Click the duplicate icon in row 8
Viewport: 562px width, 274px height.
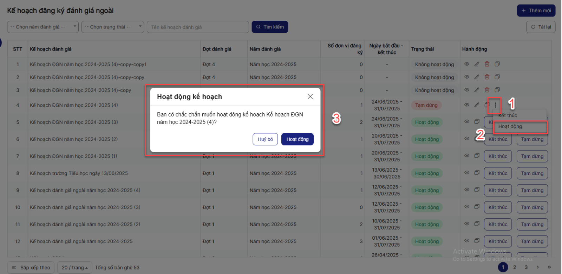click(477, 173)
